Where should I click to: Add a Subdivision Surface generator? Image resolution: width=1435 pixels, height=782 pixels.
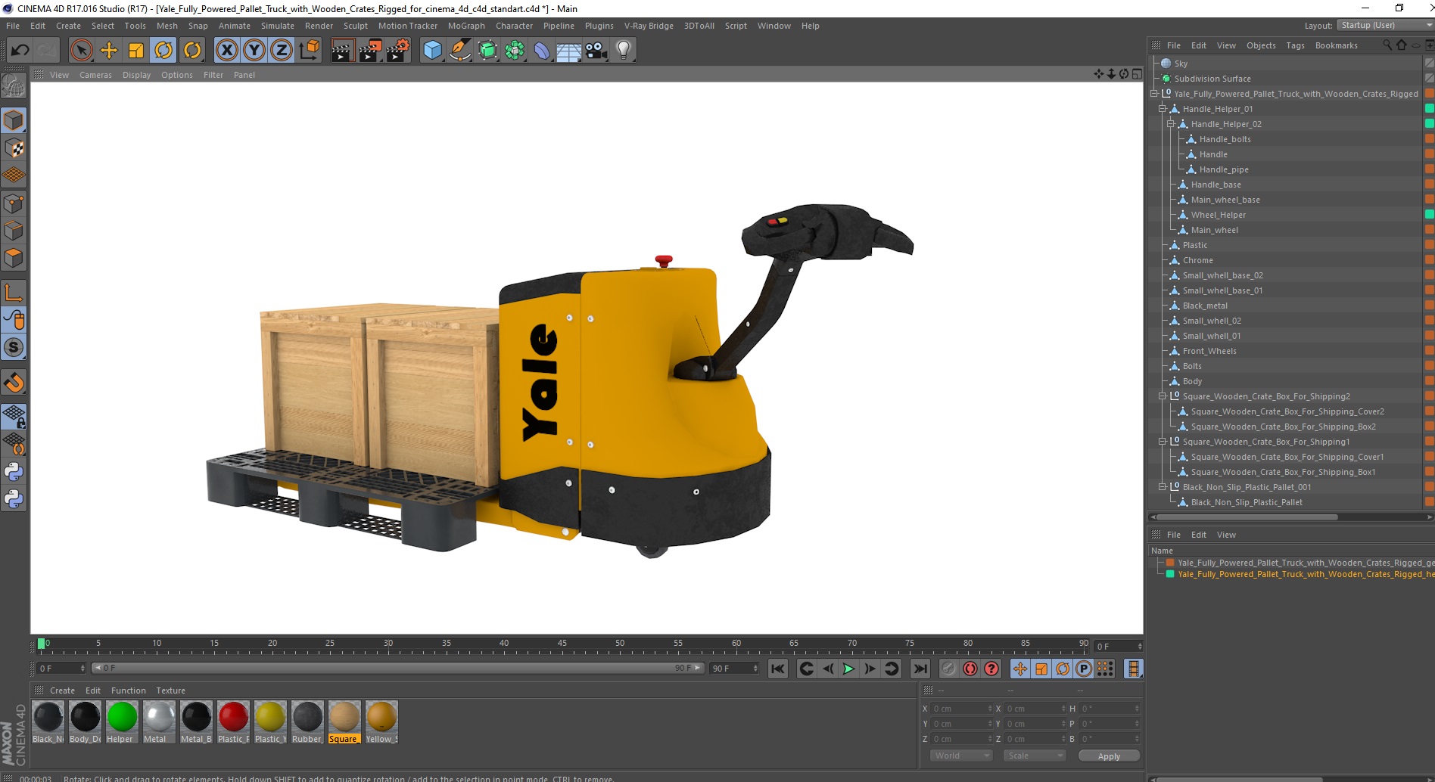click(487, 51)
